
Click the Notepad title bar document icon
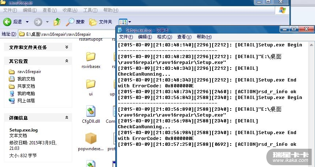tap(120, 30)
